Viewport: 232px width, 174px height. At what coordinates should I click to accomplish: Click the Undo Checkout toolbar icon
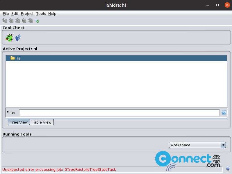pyautogui.click(x=30, y=21)
